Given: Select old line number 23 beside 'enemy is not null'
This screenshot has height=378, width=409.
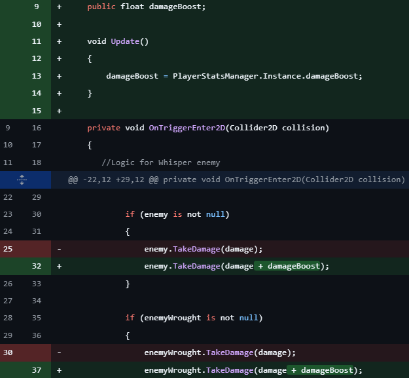Looking at the screenshot, I should (x=8, y=214).
